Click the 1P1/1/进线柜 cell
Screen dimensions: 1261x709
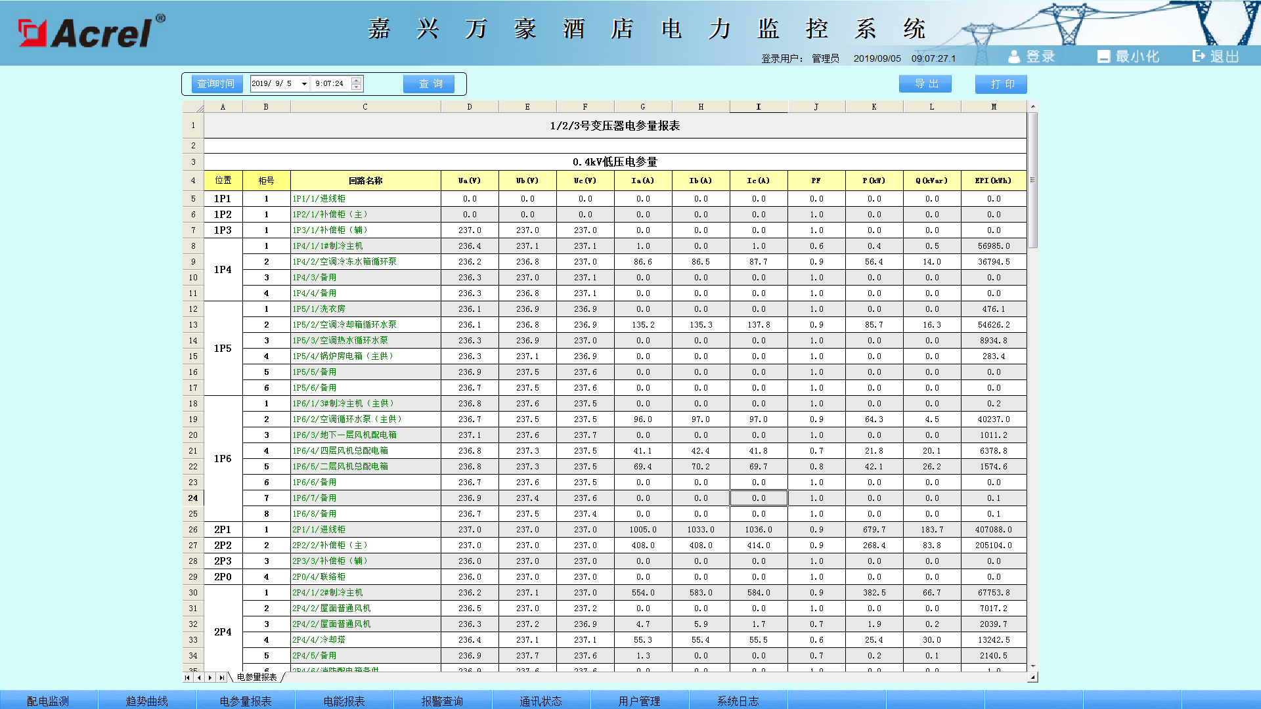365,199
